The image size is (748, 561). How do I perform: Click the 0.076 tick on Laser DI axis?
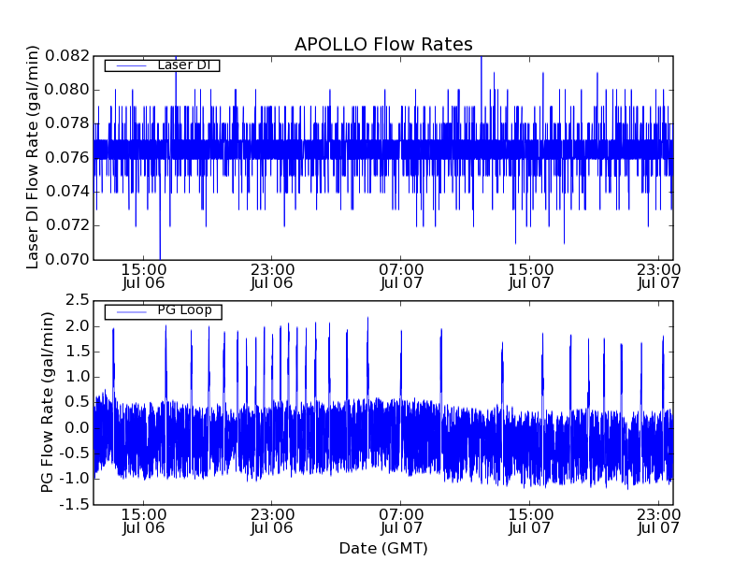tap(67, 157)
